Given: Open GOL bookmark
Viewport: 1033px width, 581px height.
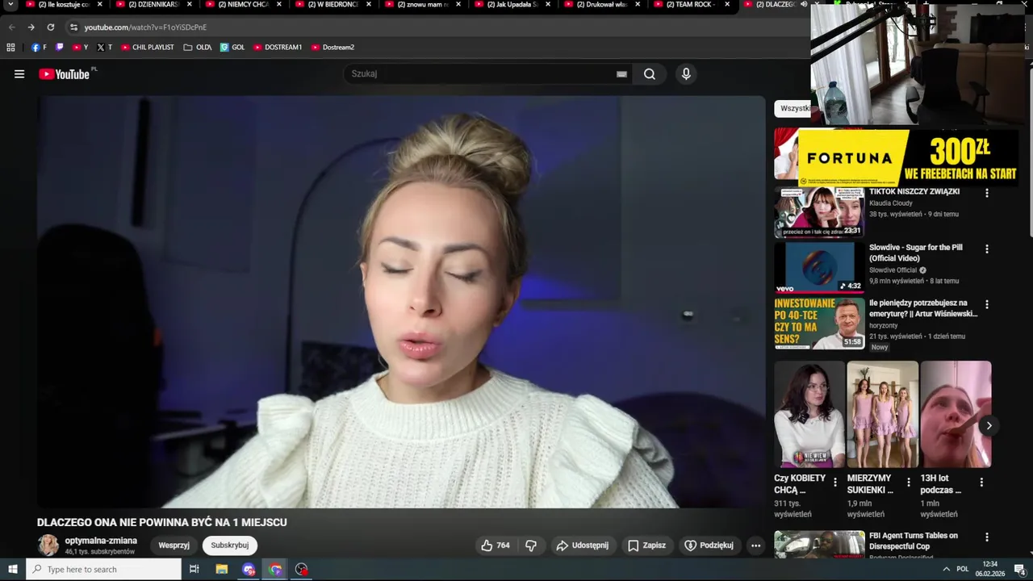Looking at the screenshot, I should pyautogui.click(x=232, y=48).
